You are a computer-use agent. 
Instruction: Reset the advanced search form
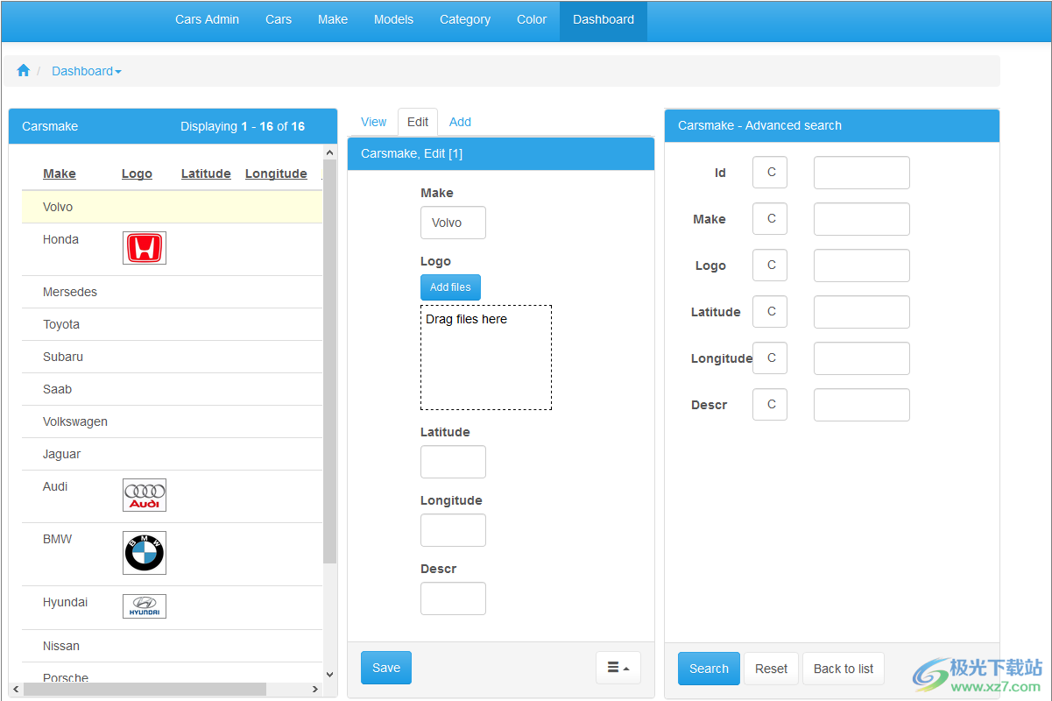(771, 669)
